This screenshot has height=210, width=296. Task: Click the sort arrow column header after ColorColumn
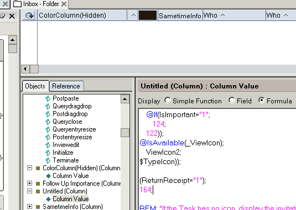133,15
